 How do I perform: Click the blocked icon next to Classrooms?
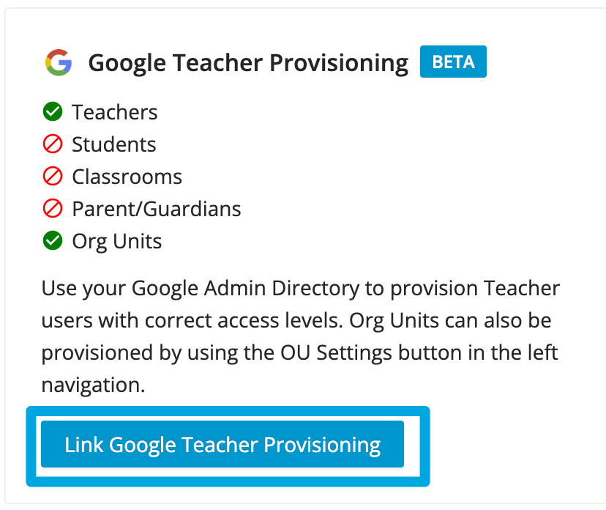[52, 176]
